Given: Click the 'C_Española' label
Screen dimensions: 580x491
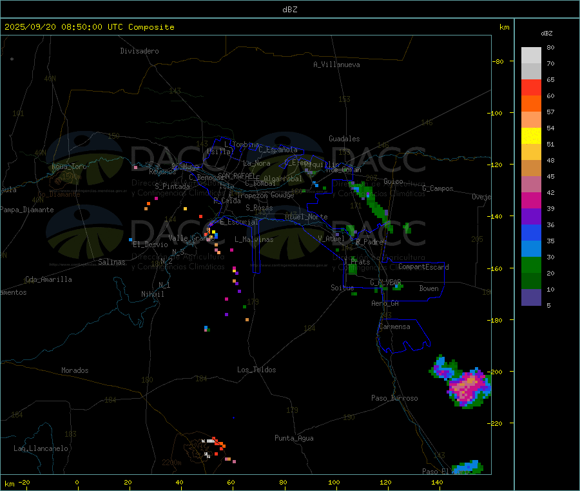Looking at the screenshot, I should (278, 150).
